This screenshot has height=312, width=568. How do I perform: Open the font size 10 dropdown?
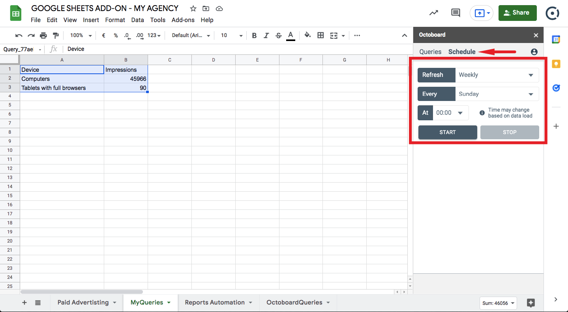pyautogui.click(x=231, y=35)
